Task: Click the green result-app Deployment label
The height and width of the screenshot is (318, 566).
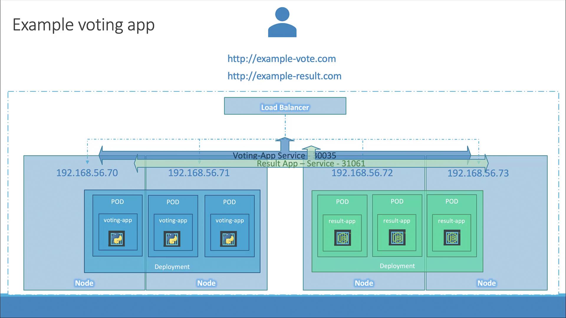Action: click(397, 266)
